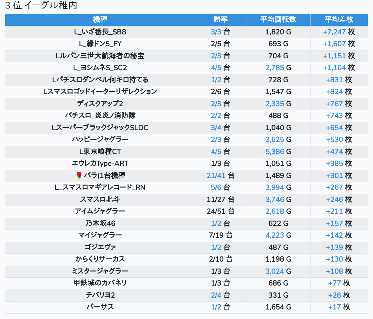Select machine name アイムジャグラー
This screenshot has height=319, width=373.
click(x=100, y=211)
